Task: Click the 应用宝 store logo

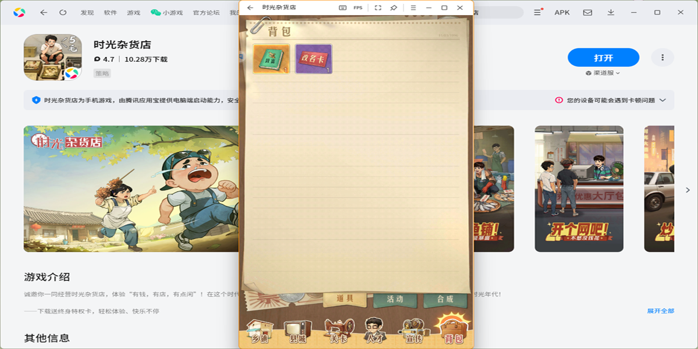Action: tap(19, 12)
